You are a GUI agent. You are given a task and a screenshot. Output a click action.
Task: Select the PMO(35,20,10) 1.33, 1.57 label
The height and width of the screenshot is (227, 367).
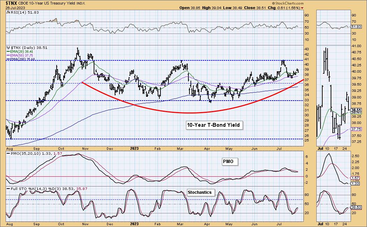(x=34, y=154)
